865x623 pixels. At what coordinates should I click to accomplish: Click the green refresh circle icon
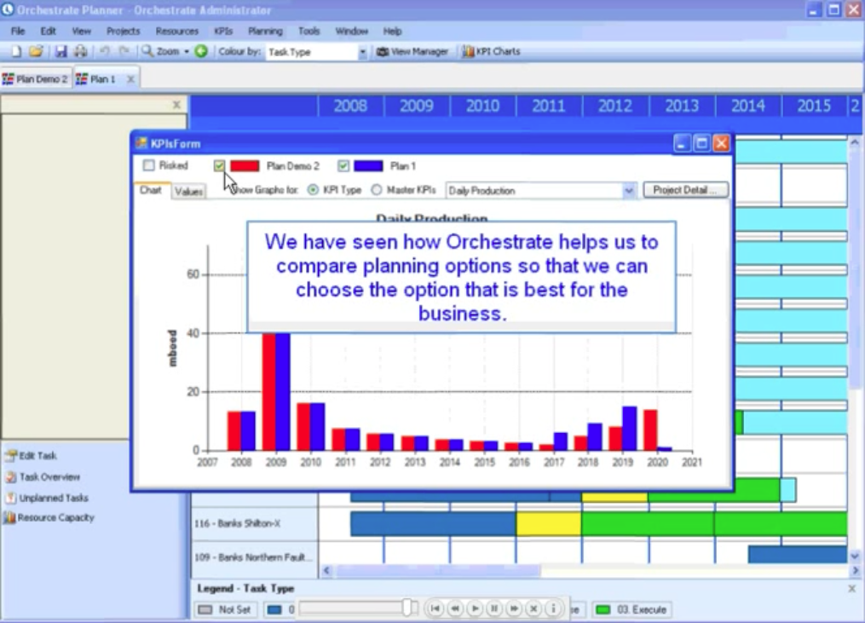click(201, 51)
